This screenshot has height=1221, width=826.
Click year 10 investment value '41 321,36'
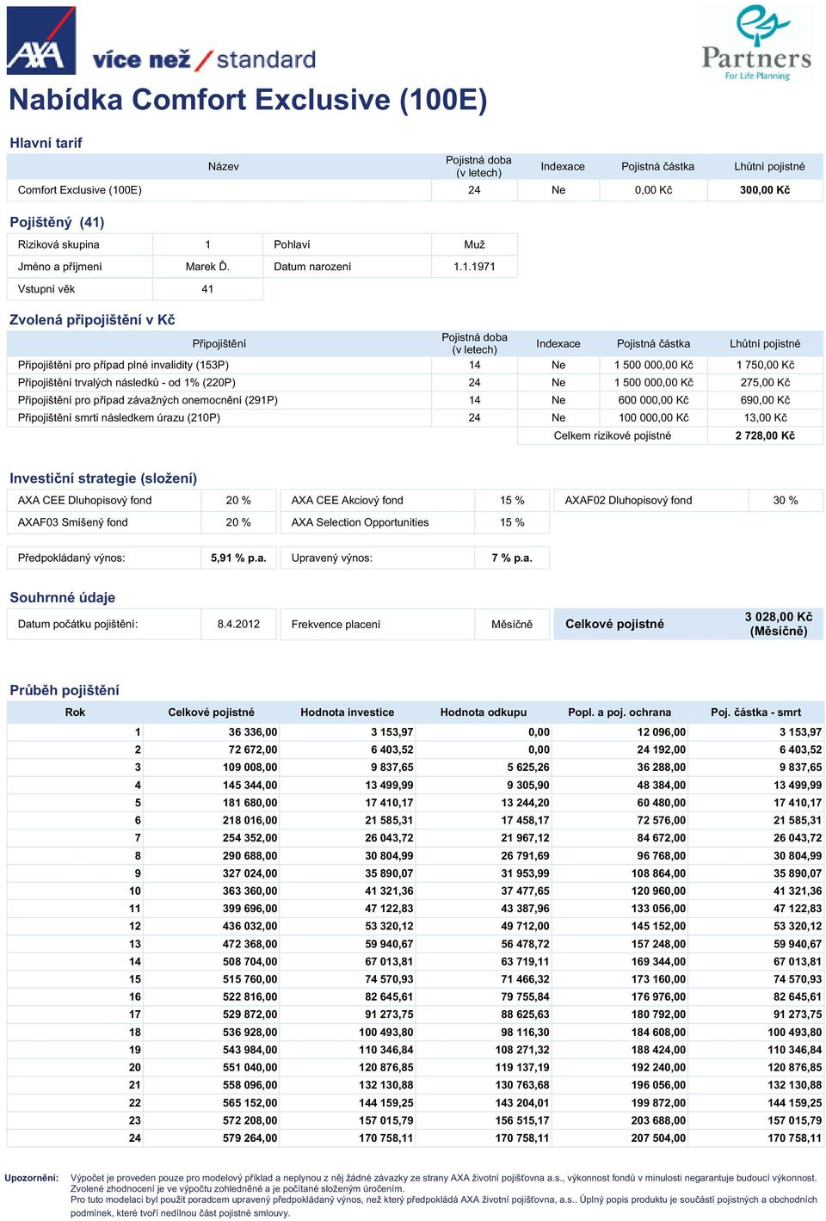(x=389, y=891)
